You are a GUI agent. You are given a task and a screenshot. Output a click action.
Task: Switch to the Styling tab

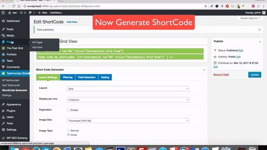pos(105,77)
